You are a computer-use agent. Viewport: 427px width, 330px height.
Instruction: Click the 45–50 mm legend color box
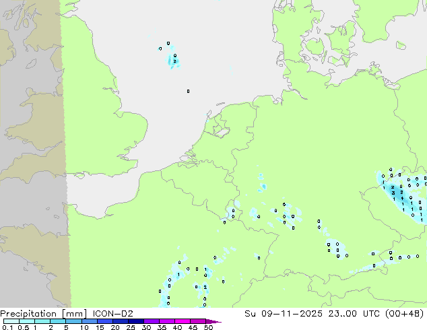pyautogui.click(x=198, y=321)
